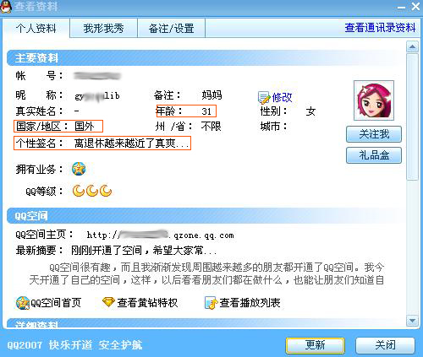Click the 更新 button

coord(315,345)
